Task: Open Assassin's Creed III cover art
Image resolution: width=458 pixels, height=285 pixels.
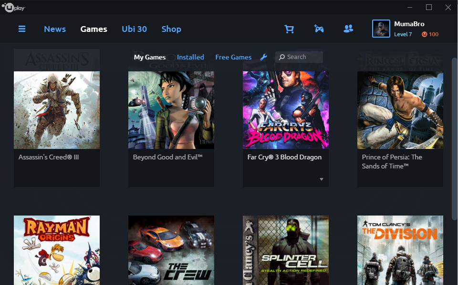Action: click(x=57, y=110)
